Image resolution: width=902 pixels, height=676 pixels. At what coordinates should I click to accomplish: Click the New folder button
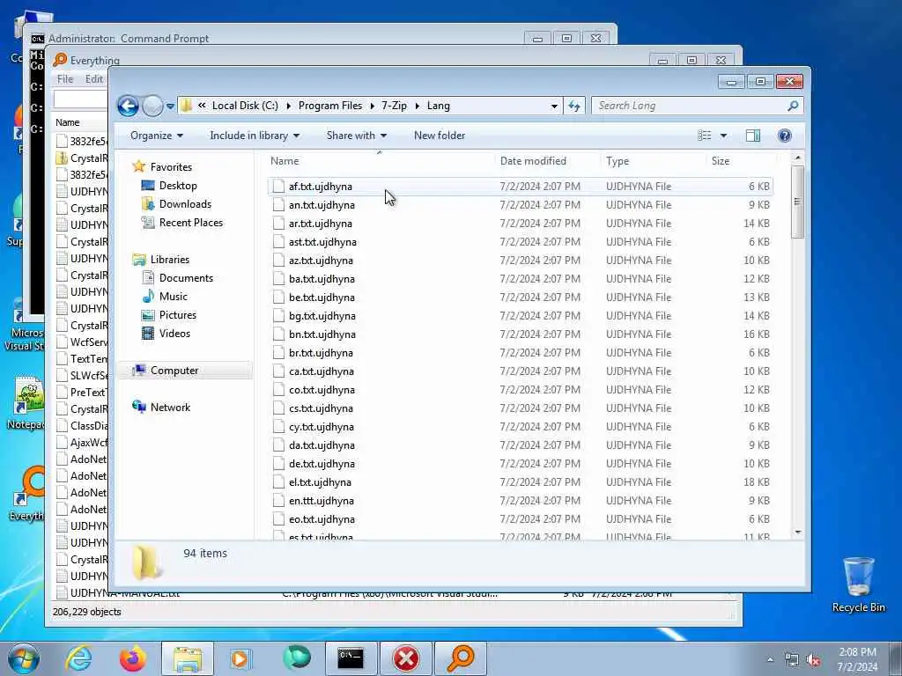pyautogui.click(x=440, y=136)
